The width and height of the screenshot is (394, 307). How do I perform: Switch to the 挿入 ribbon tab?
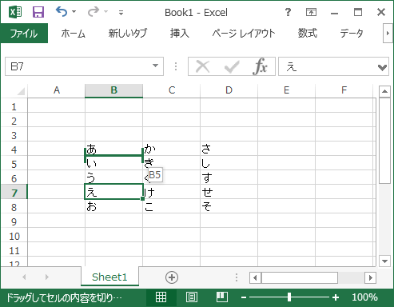coord(180,34)
